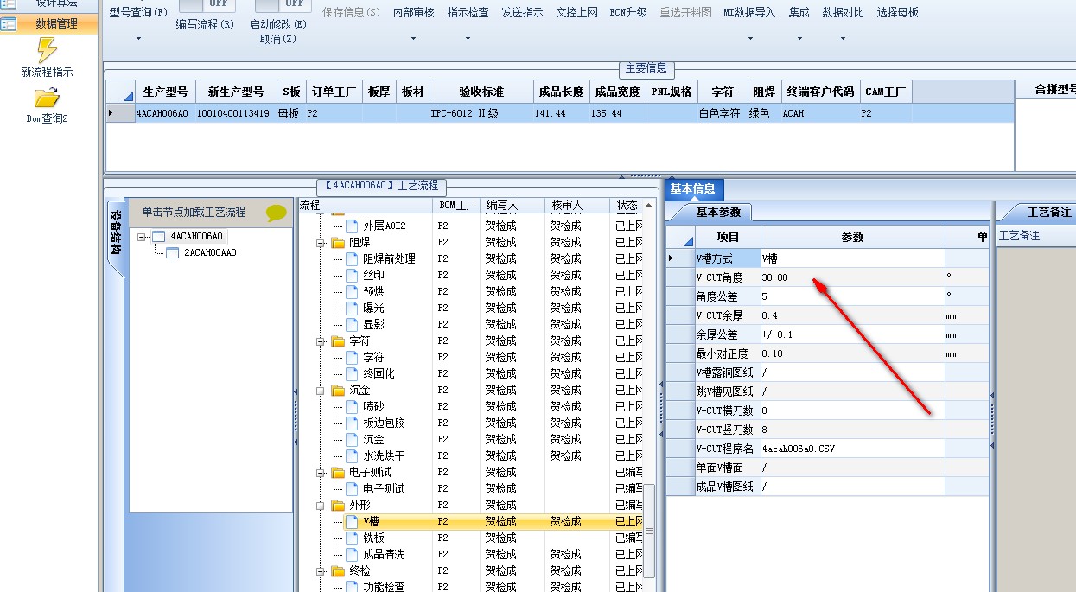Screen dimensions: 1076x592
Task: Open the MI数据导入 dropdown arrow
Action: [749, 39]
